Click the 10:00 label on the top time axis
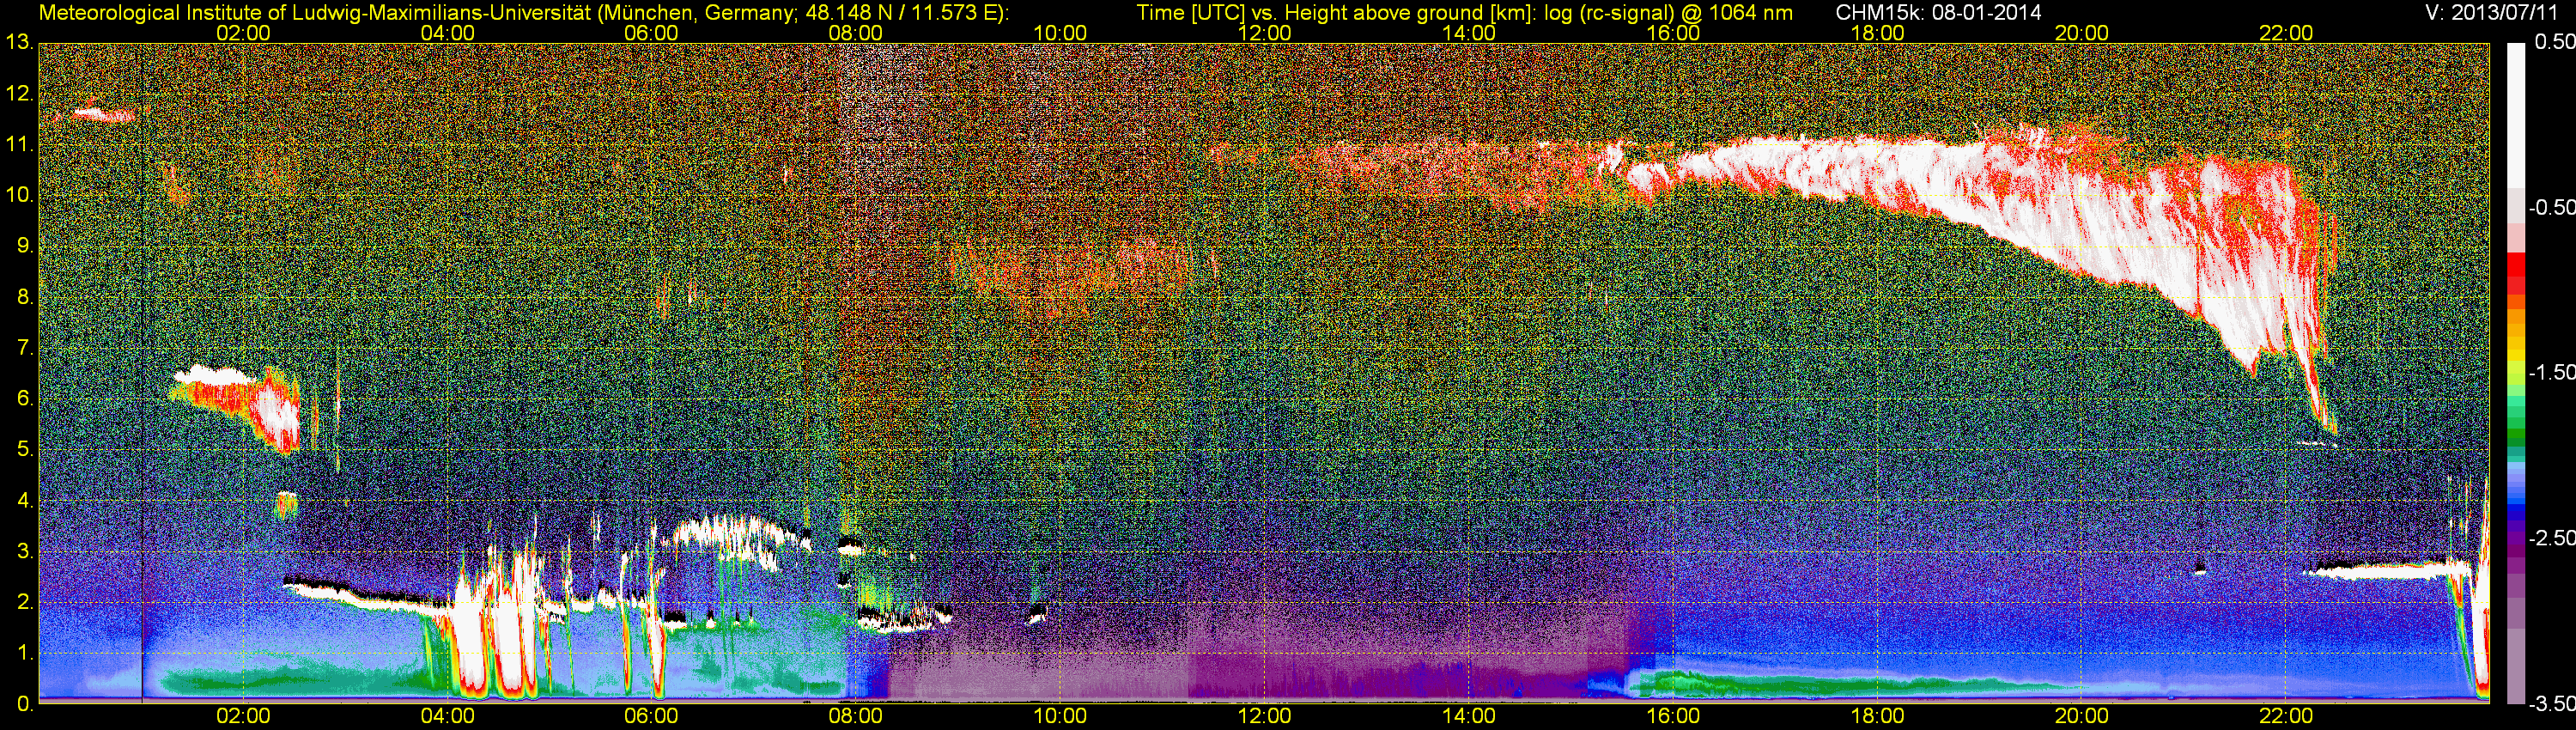This screenshot has width=2576, height=730. click(1060, 33)
